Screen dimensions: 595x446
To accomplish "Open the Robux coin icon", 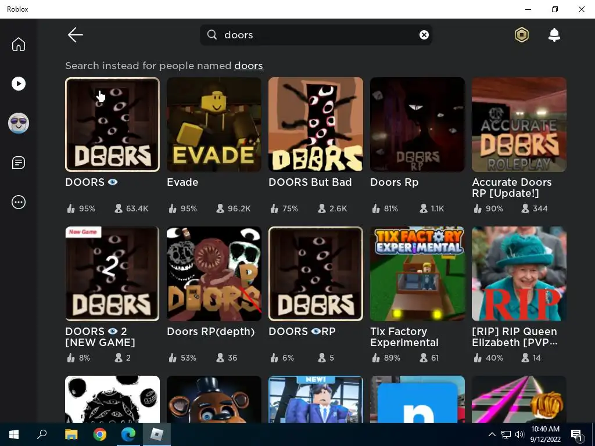I will pyautogui.click(x=522, y=35).
